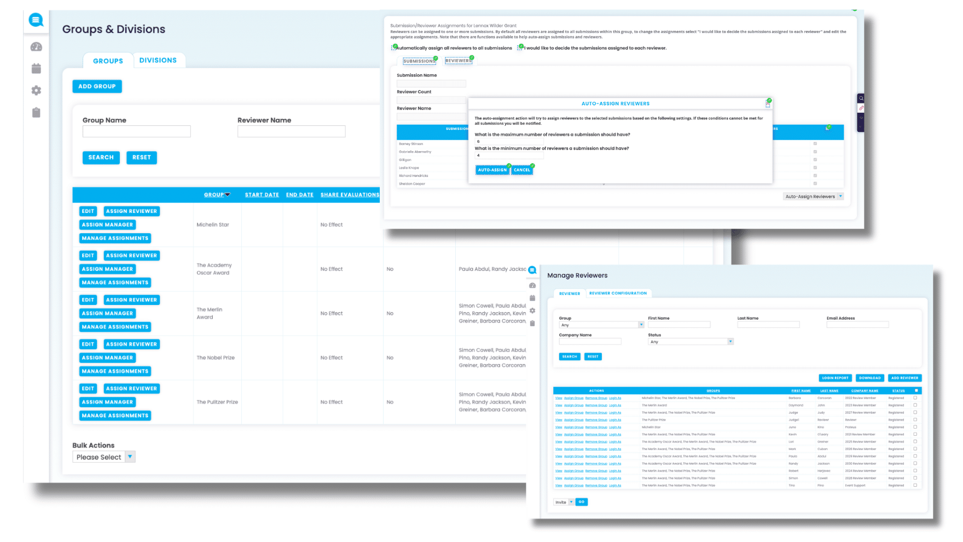The height and width of the screenshot is (542, 963).
Task: Sort reviewers by the LAST NAME header
Action: pyautogui.click(x=829, y=391)
